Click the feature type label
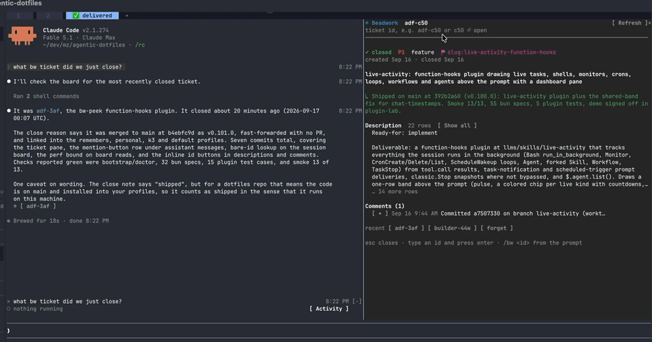Viewport: 652px width, 342px height. [x=422, y=52]
